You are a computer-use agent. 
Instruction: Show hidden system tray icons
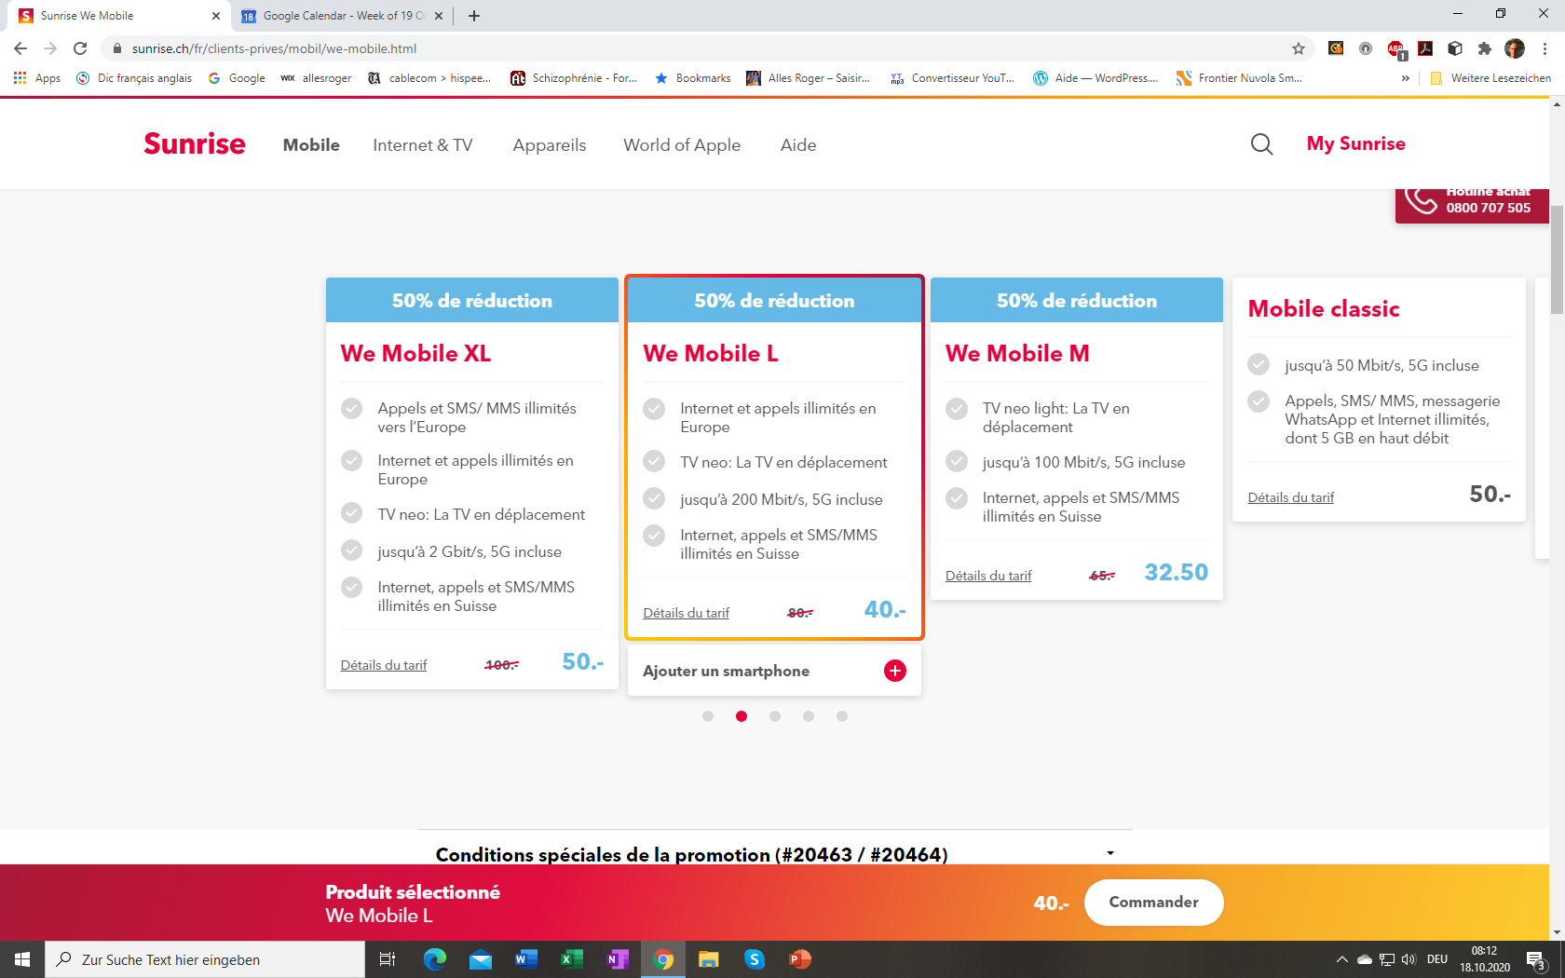coord(1341,959)
